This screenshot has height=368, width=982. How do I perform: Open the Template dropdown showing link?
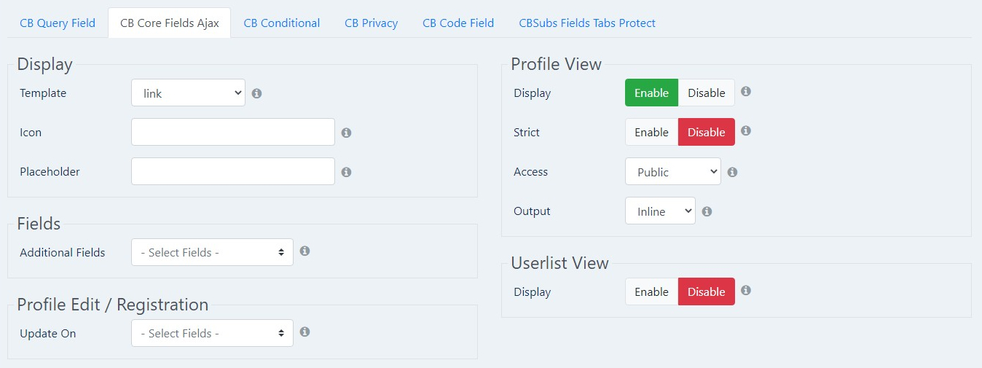coord(188,93)
